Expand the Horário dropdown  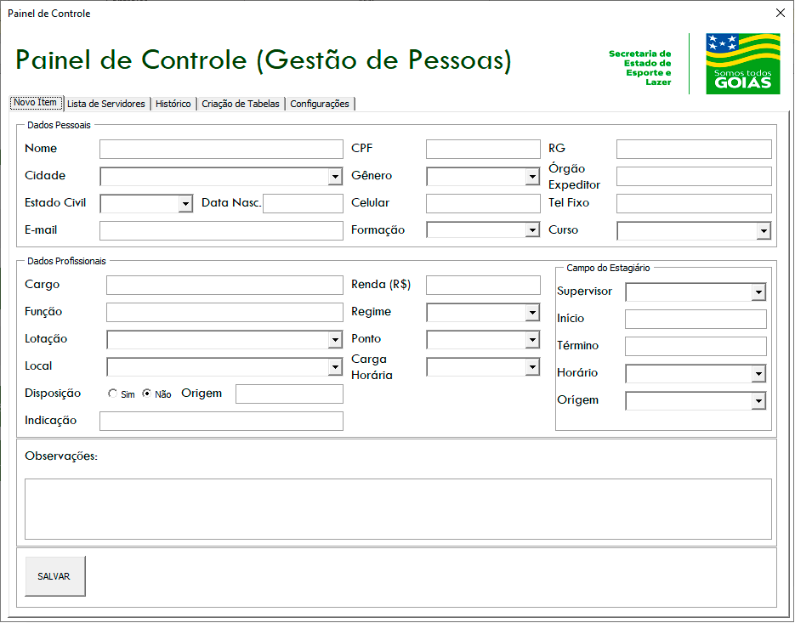[758, 374]
